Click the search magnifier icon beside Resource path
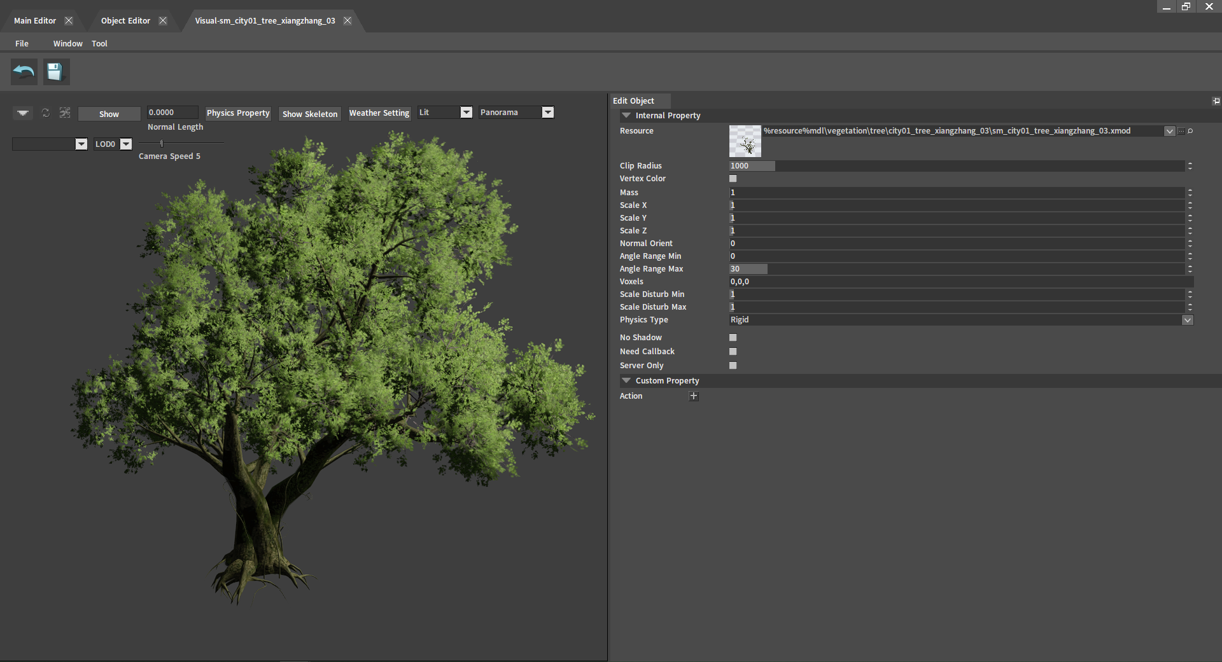 point(1190,131)
